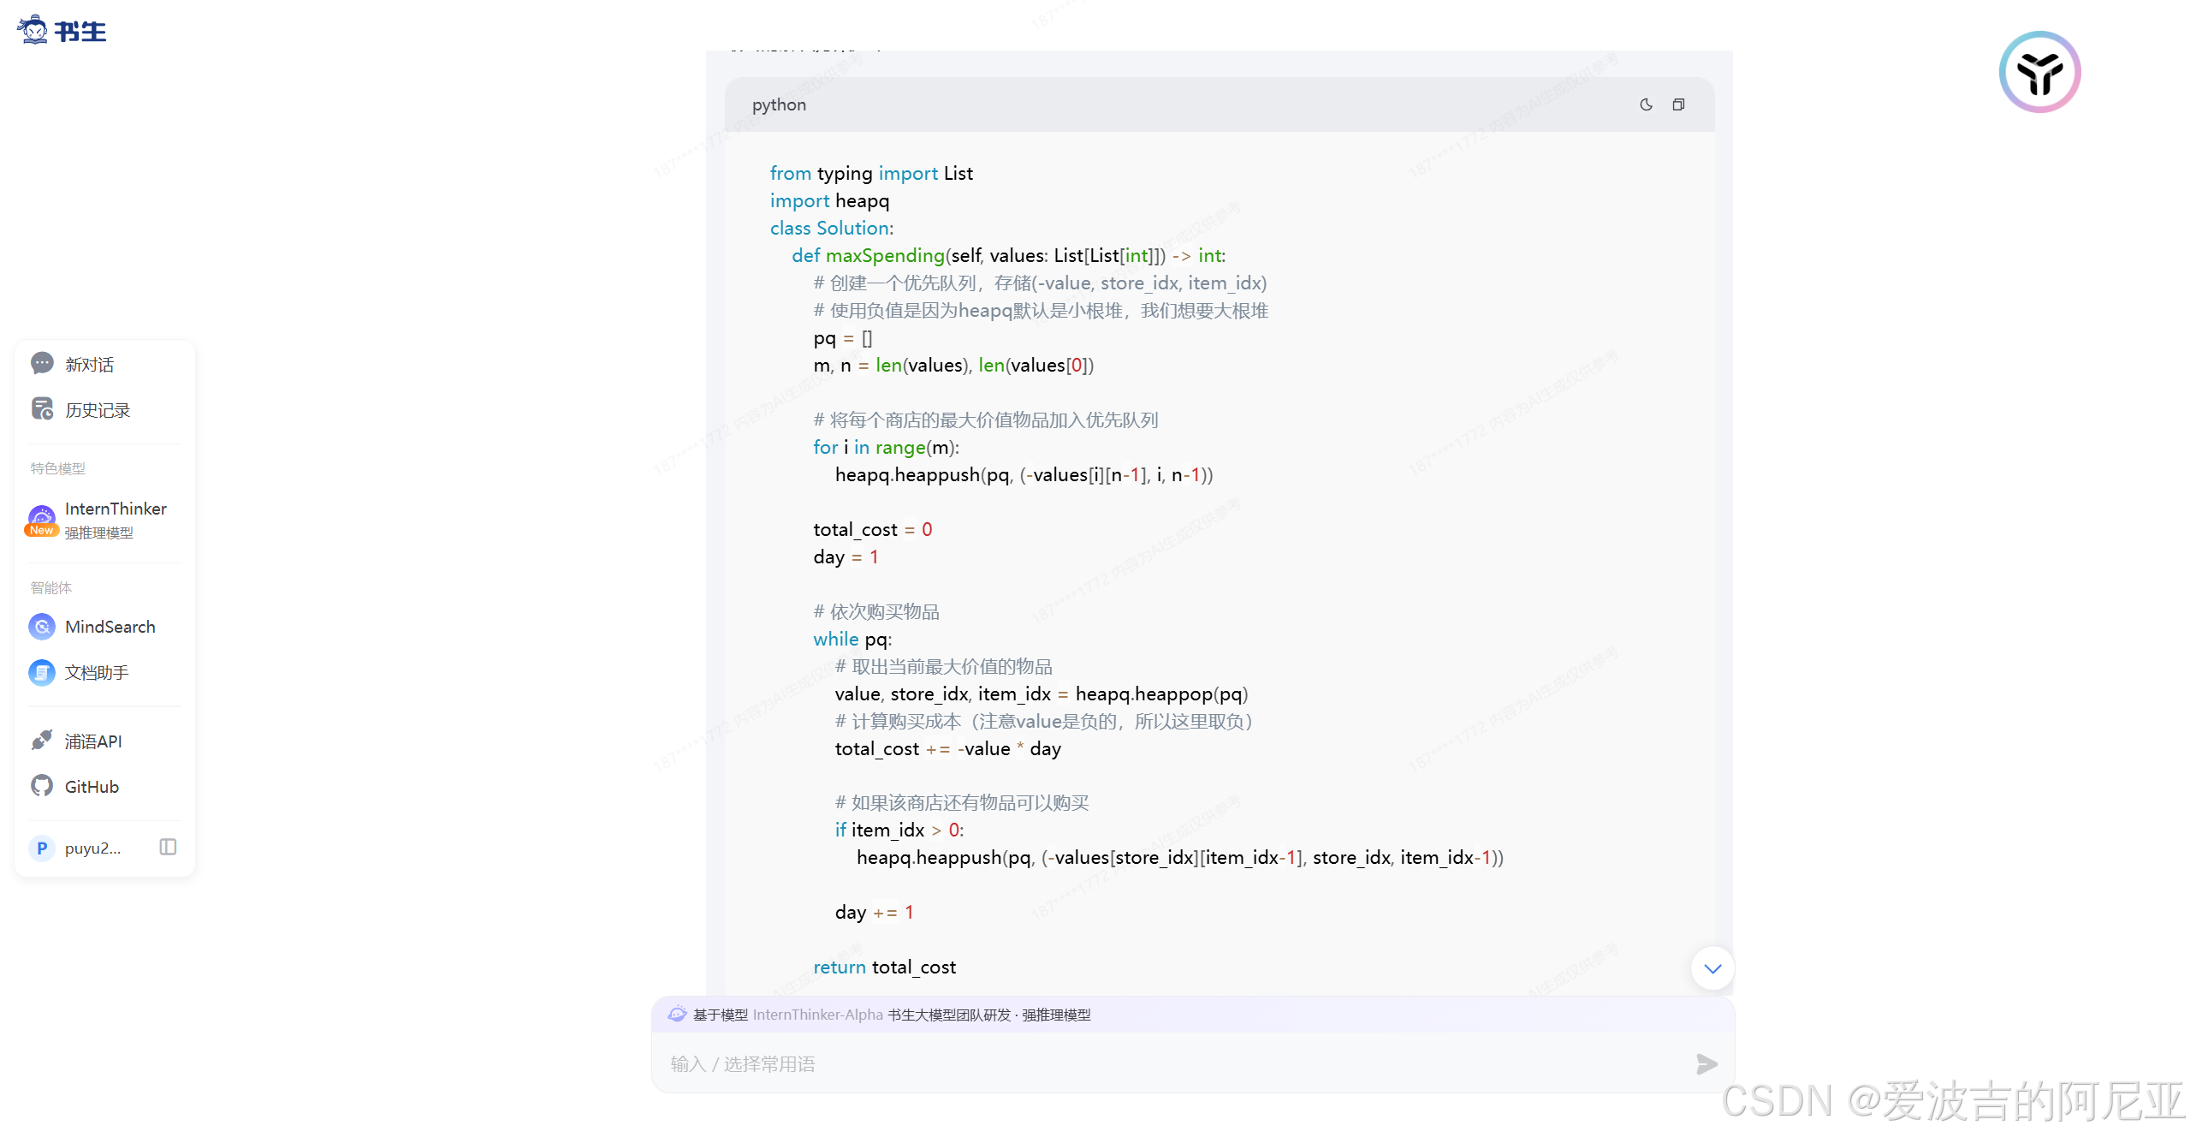Open the 文档助手 document assistant
The height and width of the screenshot is (1137, 2190).
click(x=97, y=672)
